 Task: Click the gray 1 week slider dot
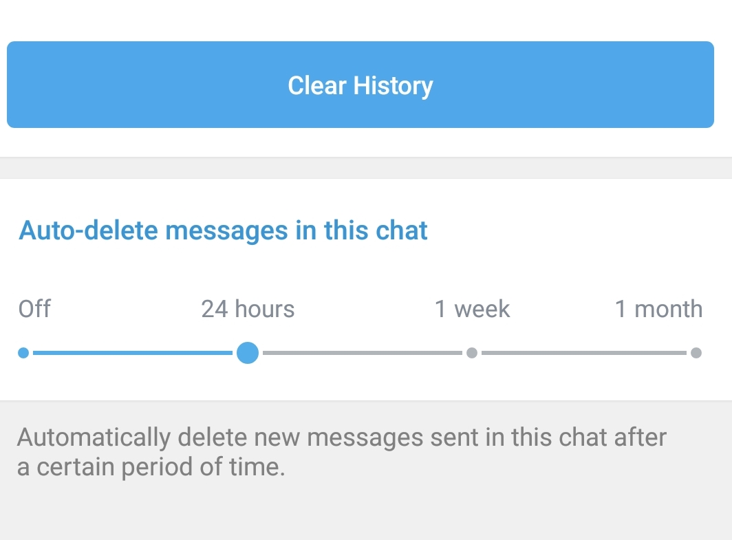pyautogui.click(x=471, y=353)
